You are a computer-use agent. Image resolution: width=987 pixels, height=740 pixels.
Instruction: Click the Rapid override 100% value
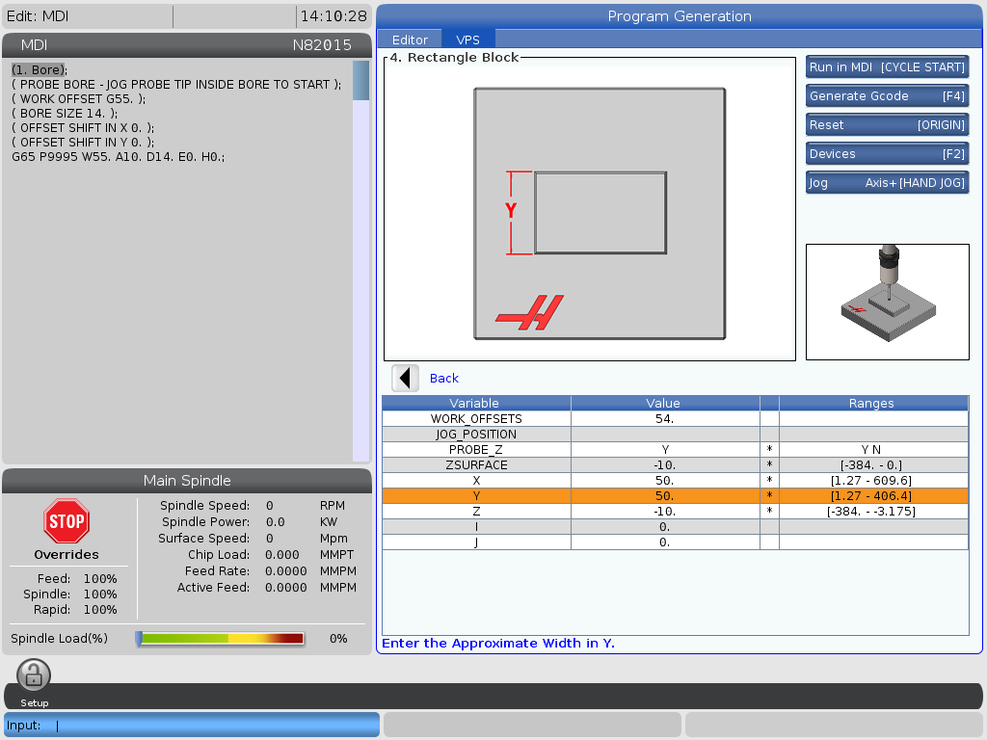(100, 609)
